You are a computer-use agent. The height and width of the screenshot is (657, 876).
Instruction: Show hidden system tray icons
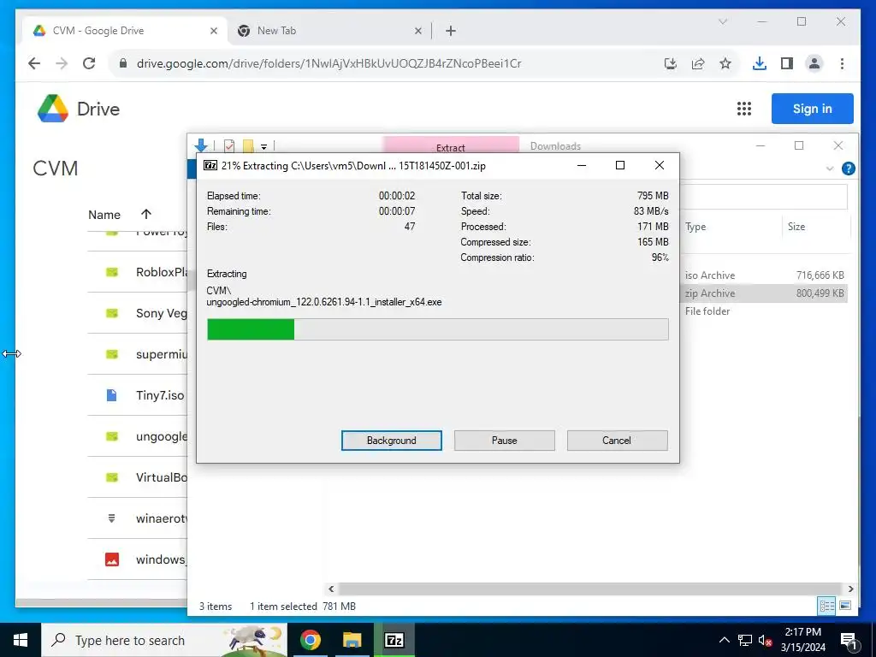coord(724,640)
